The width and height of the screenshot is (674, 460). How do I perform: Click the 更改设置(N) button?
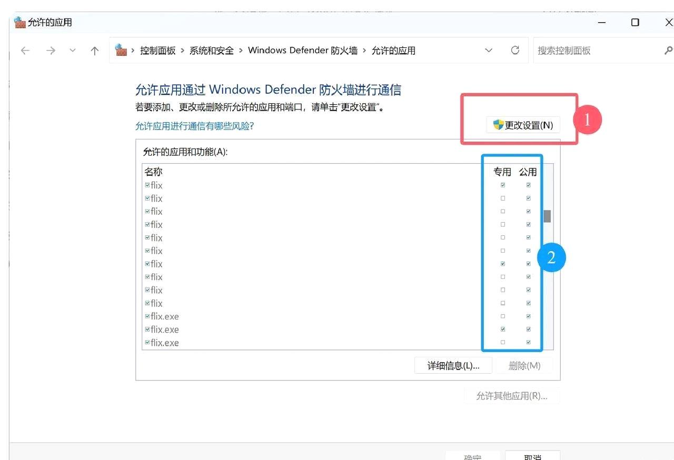523,125
